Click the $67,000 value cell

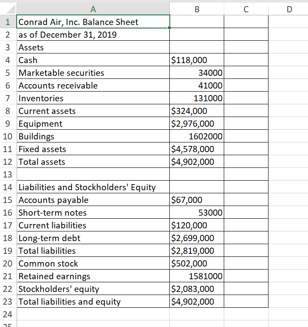(197, 199)
